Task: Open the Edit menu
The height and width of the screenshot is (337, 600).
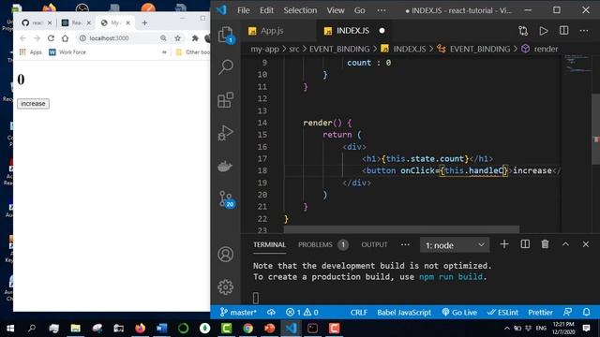Action: point(266,10)
